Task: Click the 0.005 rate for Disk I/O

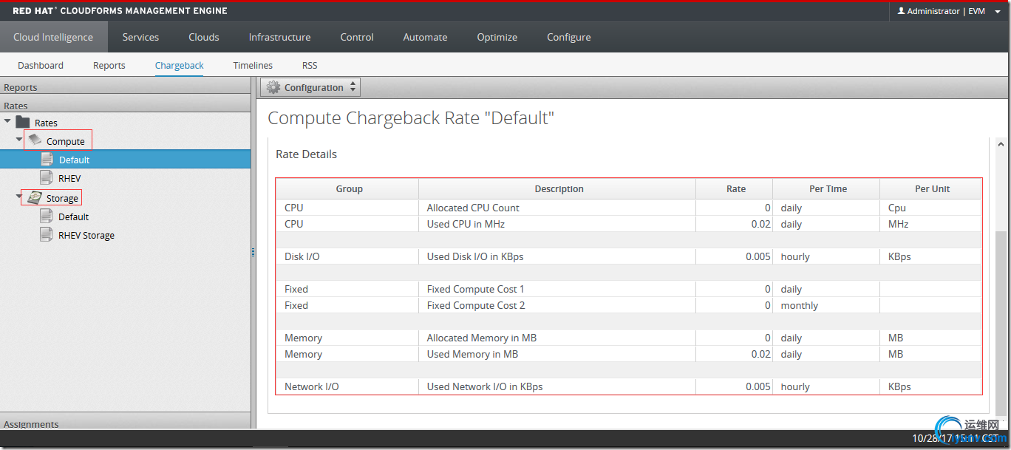Action: coord(735,256)
